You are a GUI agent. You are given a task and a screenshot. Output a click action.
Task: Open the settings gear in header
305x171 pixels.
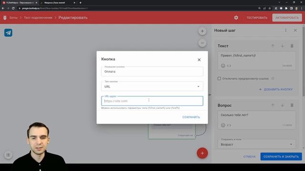pos(236,18)
